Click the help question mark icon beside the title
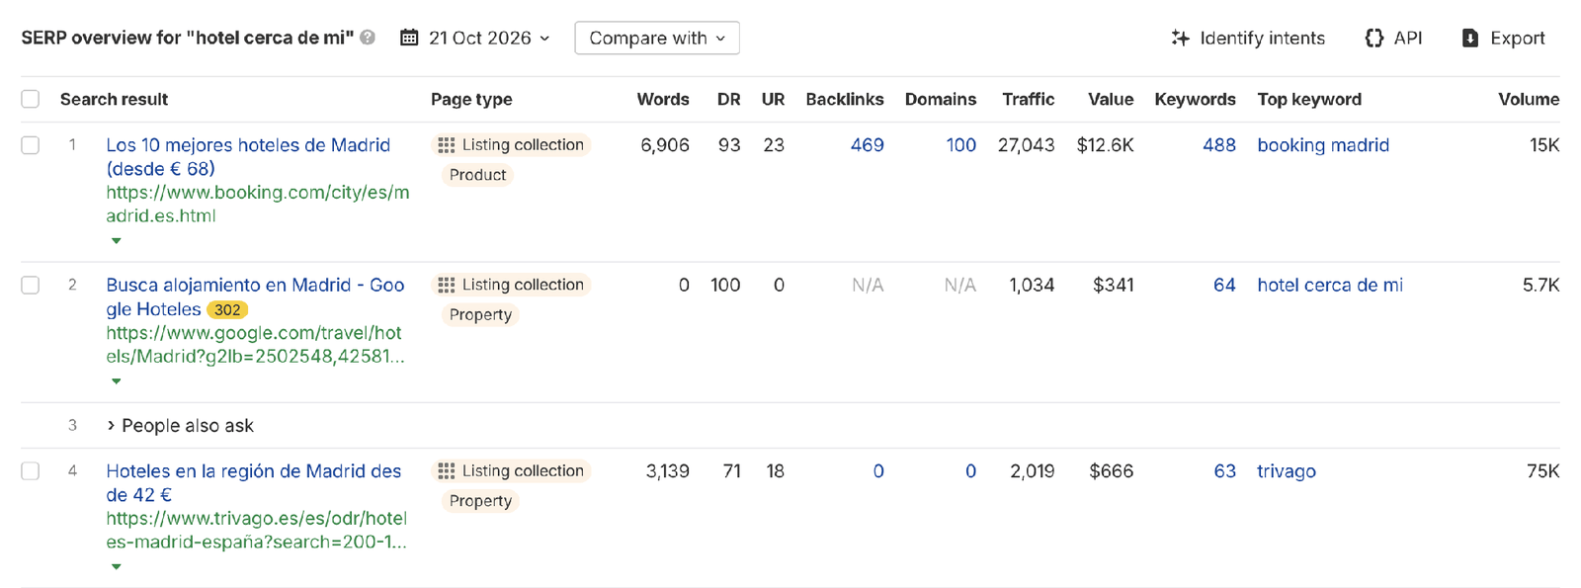The height and width of the screenshot is (588, 1581). tap(368, 38)
